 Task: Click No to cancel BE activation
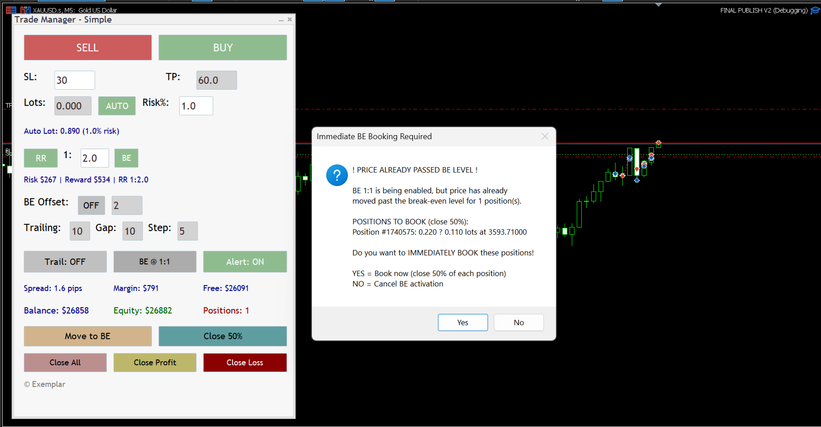(x=519, y=323)
